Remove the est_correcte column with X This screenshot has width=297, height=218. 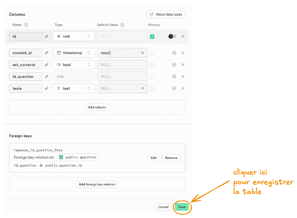coord(183,65)
